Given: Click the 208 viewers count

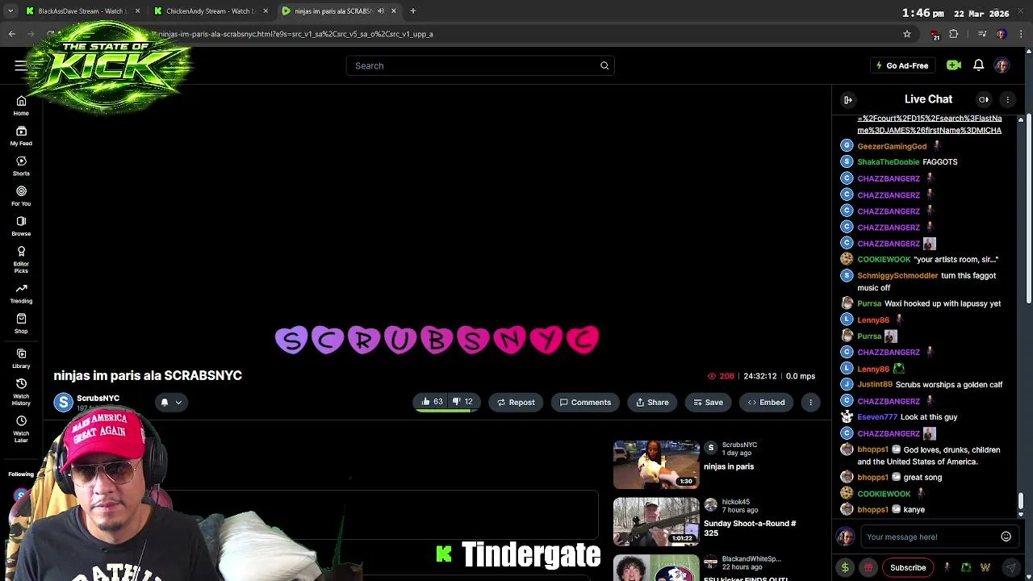Looking at the screenshot, I should pos(721,376).
